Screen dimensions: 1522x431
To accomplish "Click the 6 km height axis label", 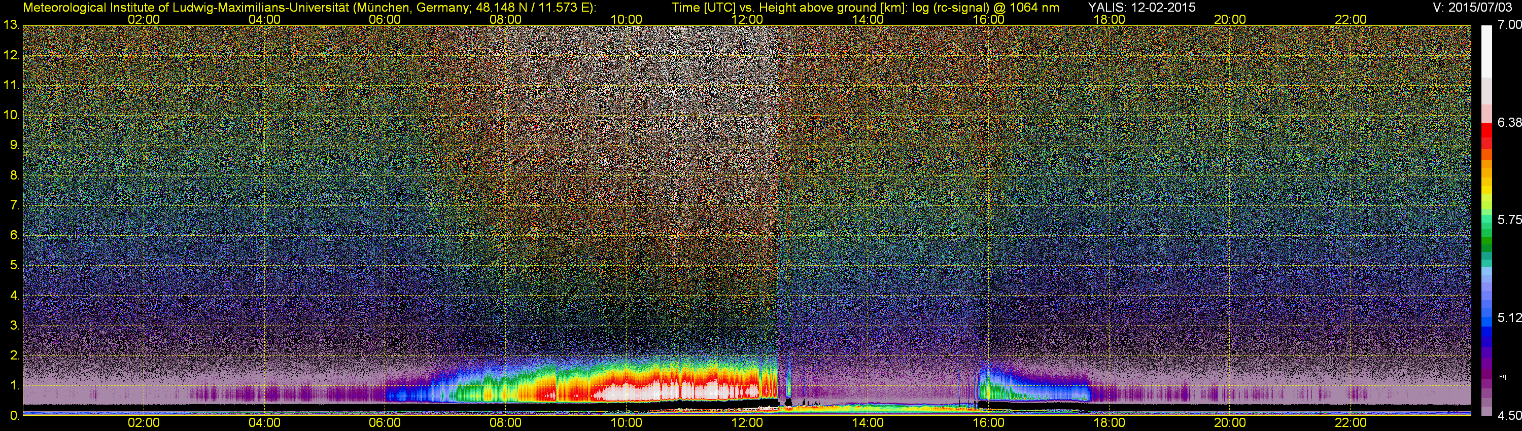I will click(15, 235).
